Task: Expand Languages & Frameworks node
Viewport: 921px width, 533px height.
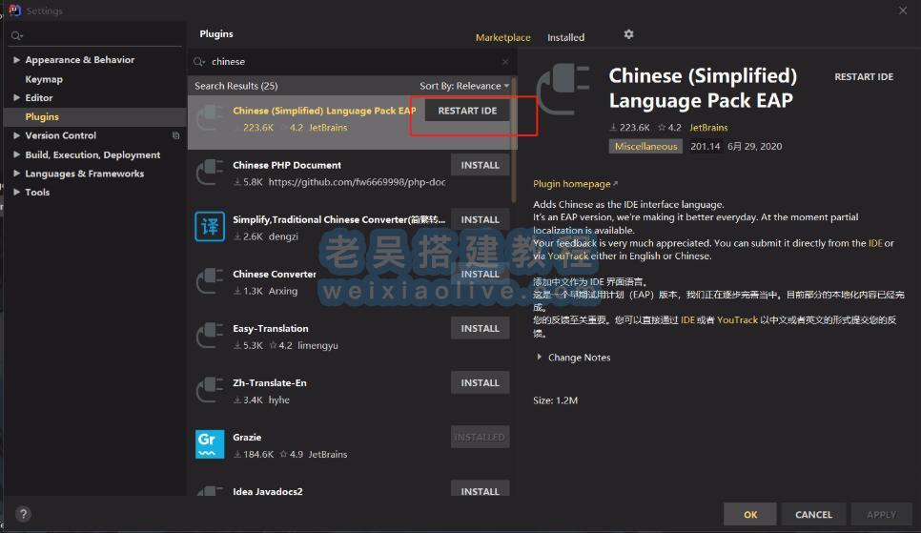Action: pyautogui.click(x=16, y=174)
